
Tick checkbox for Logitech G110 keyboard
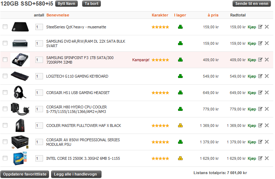(x=5, y=76)
